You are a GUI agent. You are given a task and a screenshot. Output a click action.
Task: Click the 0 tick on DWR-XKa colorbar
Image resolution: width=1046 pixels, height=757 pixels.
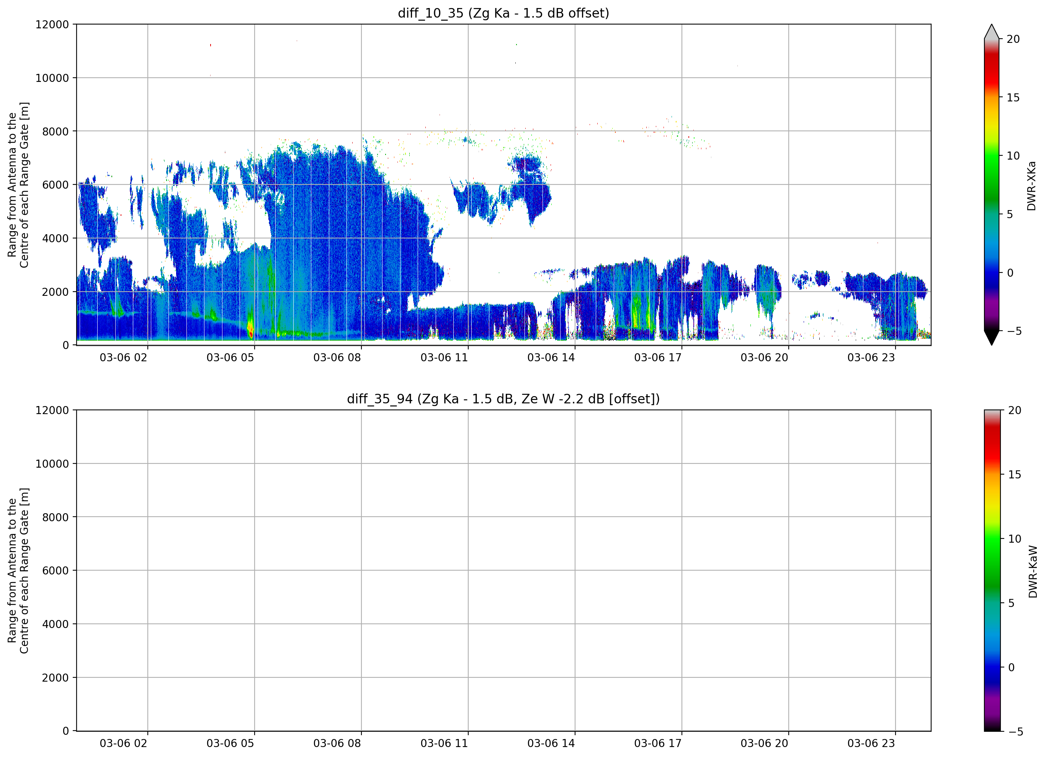[1010, 273]
